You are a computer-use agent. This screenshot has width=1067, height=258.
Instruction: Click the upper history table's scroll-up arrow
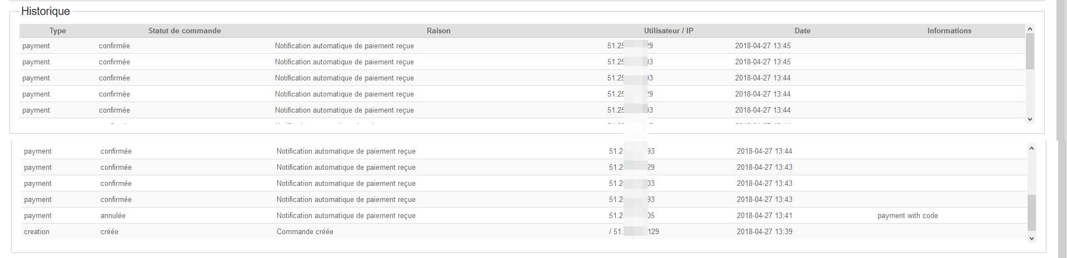pos(1030,29)
